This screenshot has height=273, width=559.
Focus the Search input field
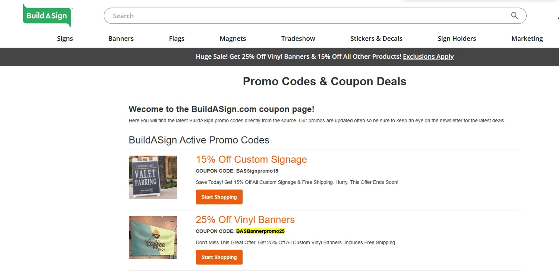(x=306, y=16)
